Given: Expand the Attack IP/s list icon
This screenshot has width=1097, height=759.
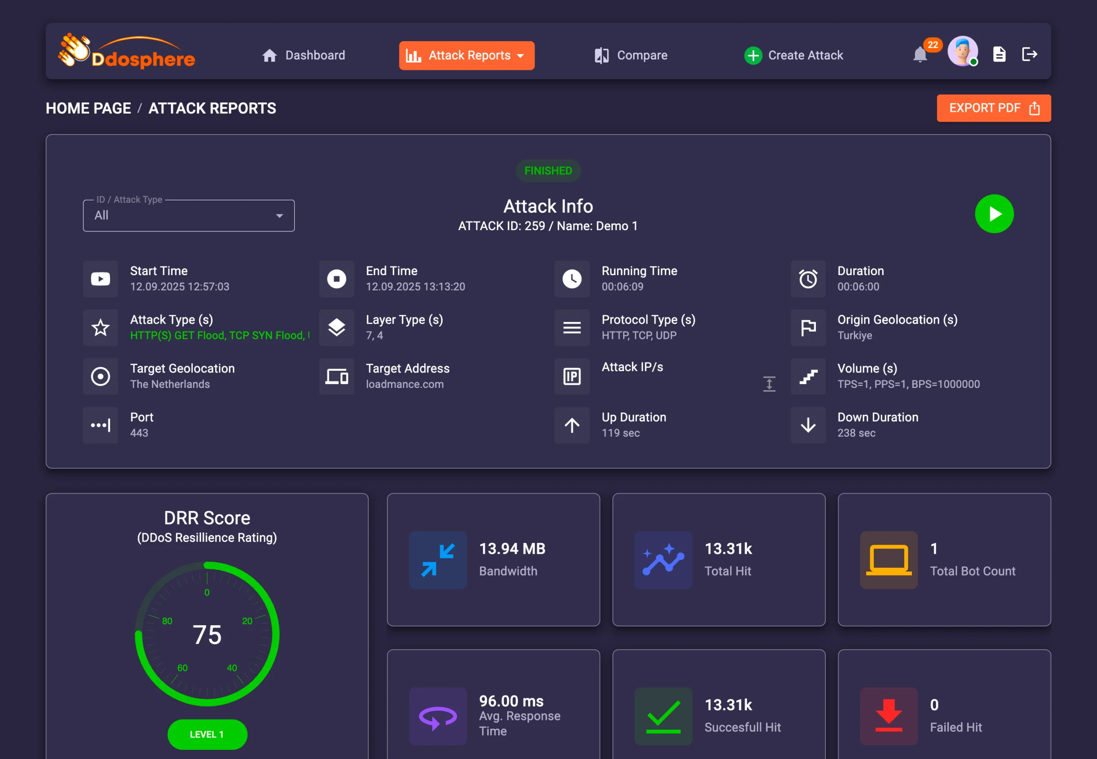Looking at the screenshot, I should pyautogui.click(x=769, y=384).
